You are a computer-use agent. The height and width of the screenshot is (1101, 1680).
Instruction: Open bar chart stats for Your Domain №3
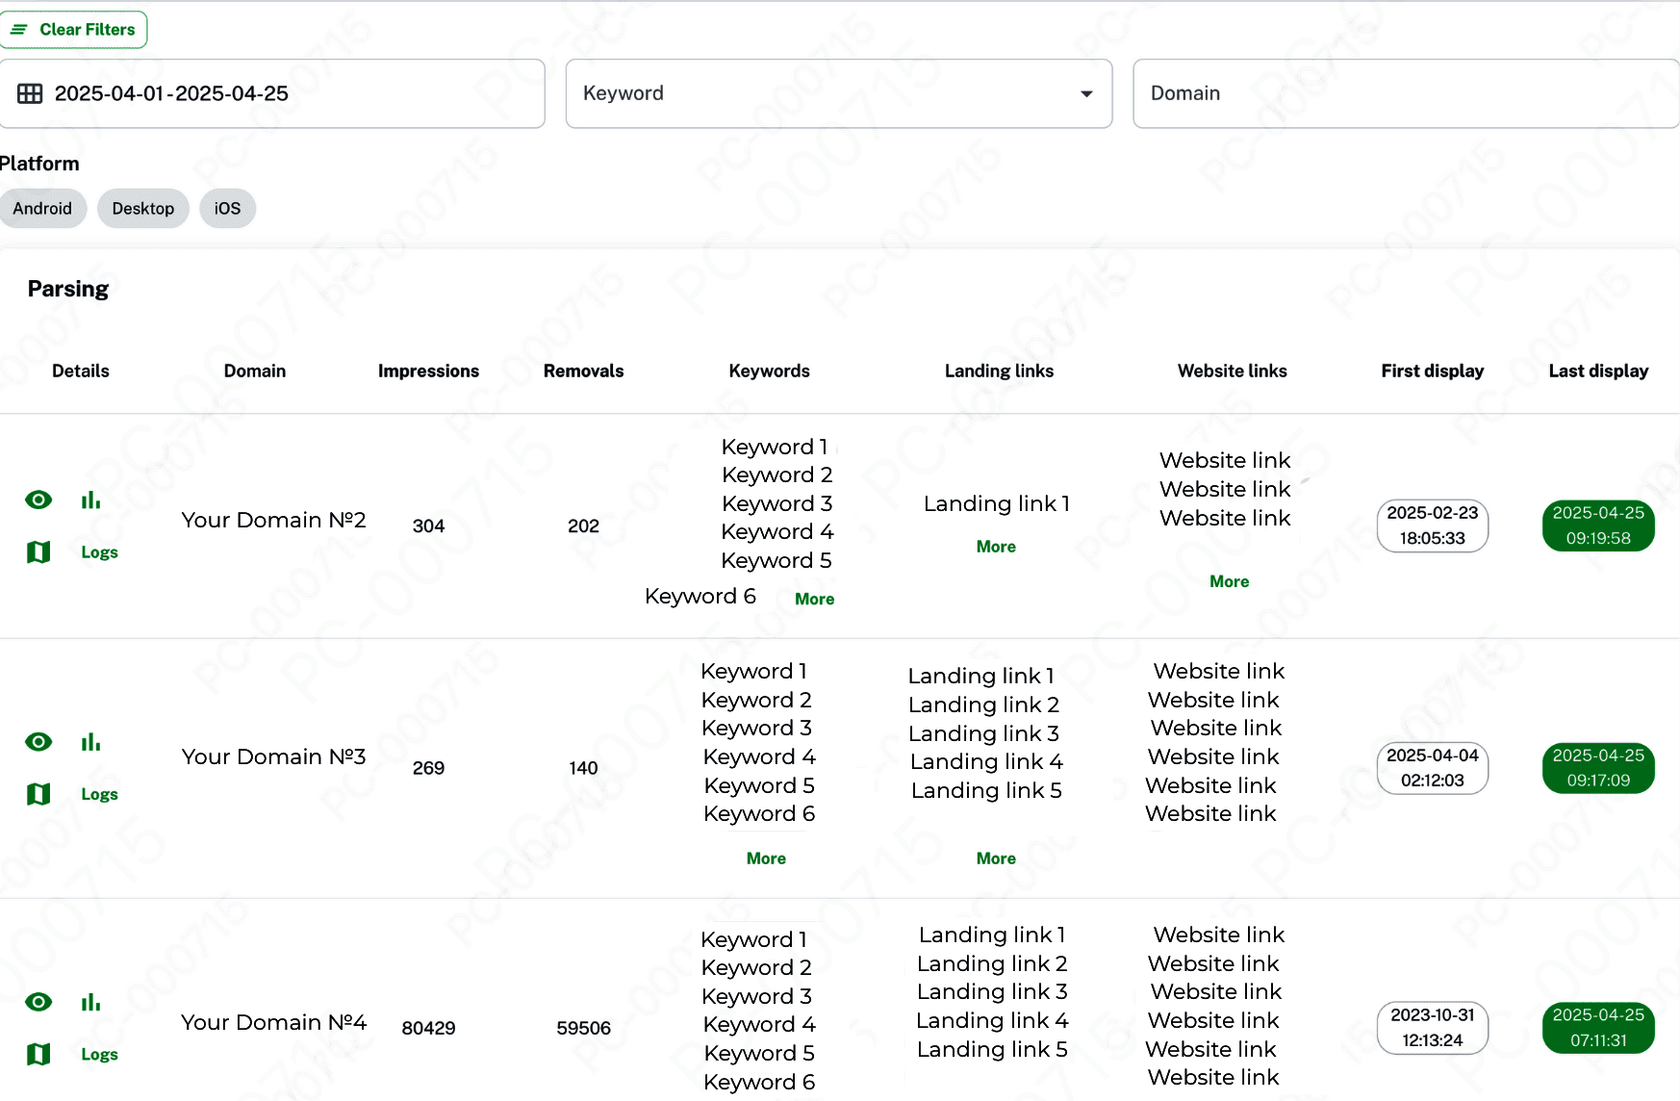(90, 742)
